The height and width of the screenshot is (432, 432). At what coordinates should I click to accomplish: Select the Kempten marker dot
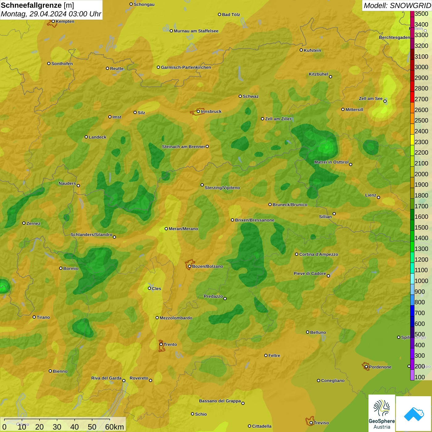point(53,21)
